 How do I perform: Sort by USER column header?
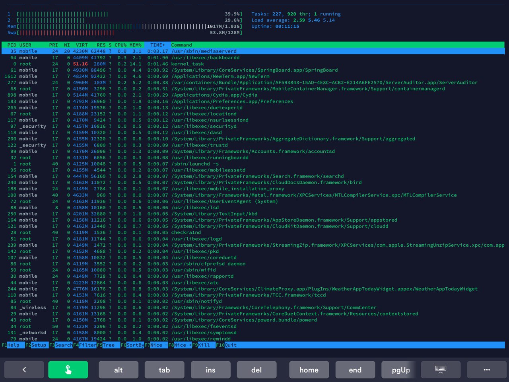[25, 45]
